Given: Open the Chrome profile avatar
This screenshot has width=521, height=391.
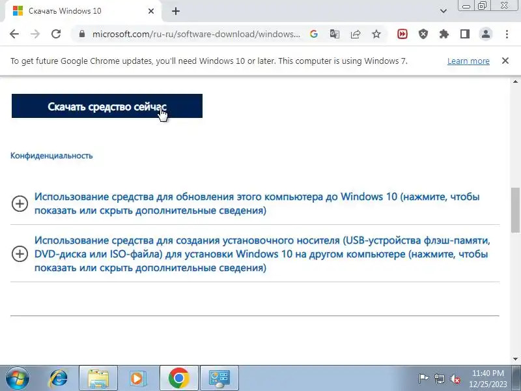Looking at the screenshot, I should (x=486, y=34).
